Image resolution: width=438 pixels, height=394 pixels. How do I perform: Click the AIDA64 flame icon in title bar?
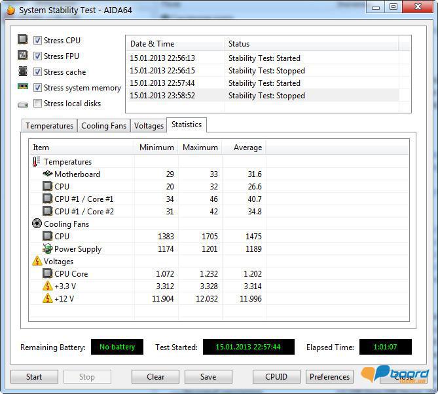click(x=10, y=10)
